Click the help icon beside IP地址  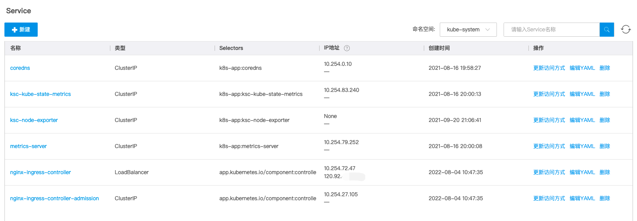click(x=347, y=48)
